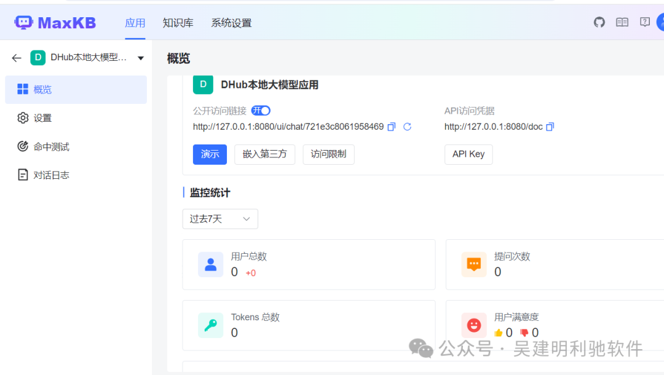Image resolution: width=664 pixels, height=375 pixels.
Task: Click the API Key button
Action: coord(468,154)
